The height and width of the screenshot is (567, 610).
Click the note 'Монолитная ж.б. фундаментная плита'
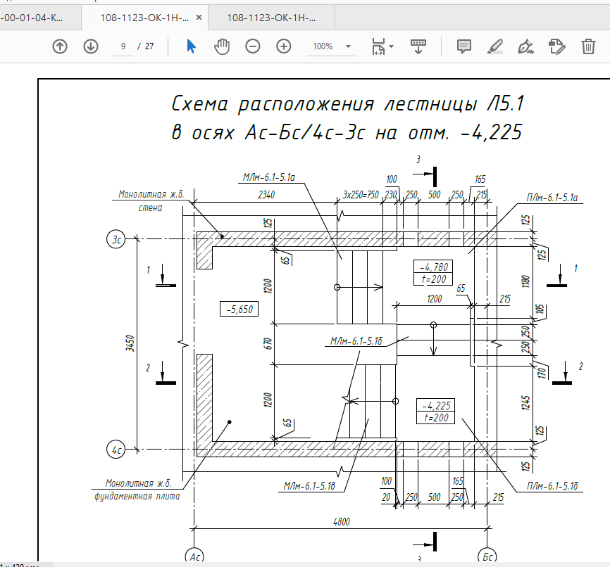[x=137, y=490]
